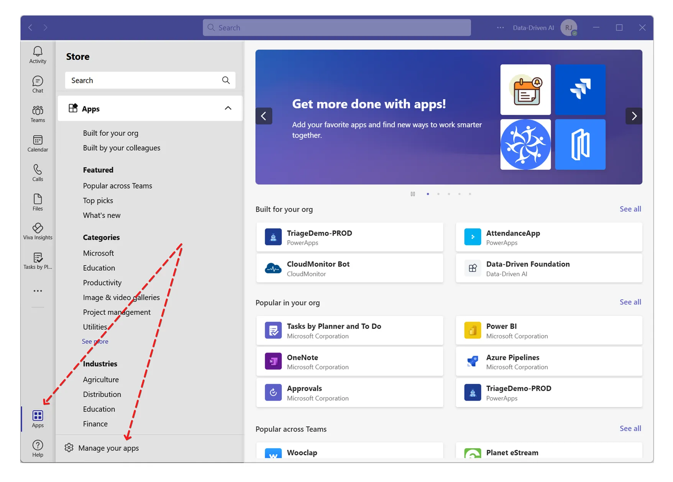Open the Approvals app icon

pos(273,392)
